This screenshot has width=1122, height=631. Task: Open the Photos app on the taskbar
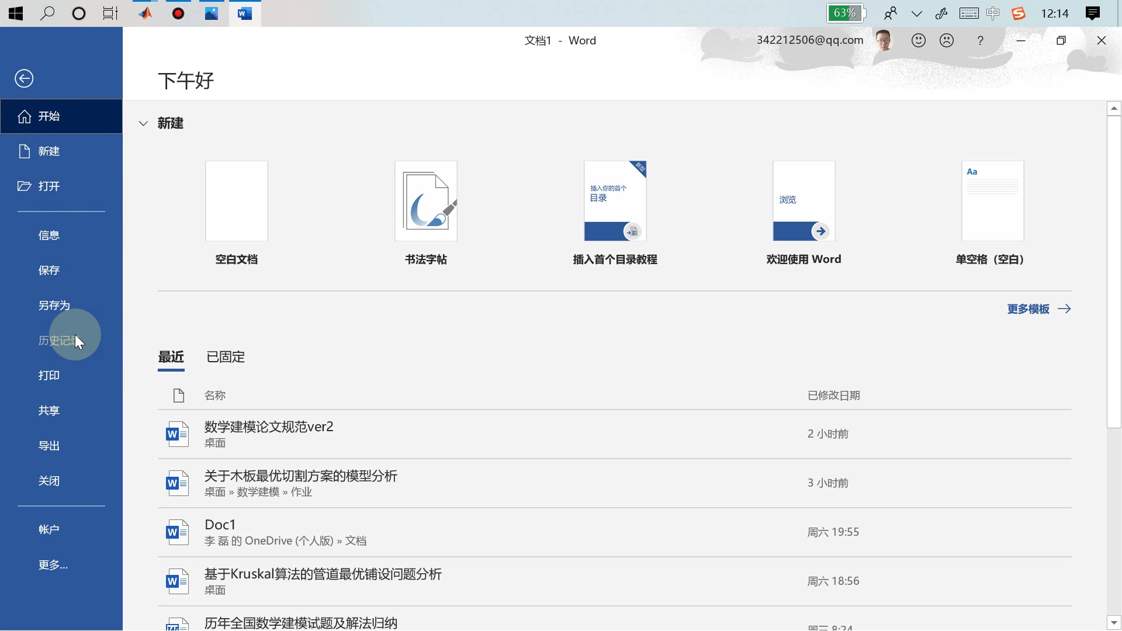(211, 13)
